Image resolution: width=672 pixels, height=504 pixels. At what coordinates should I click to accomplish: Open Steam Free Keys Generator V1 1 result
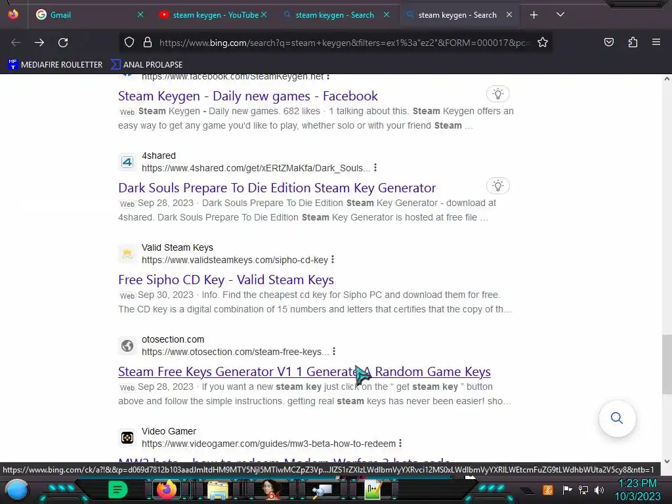304,371
